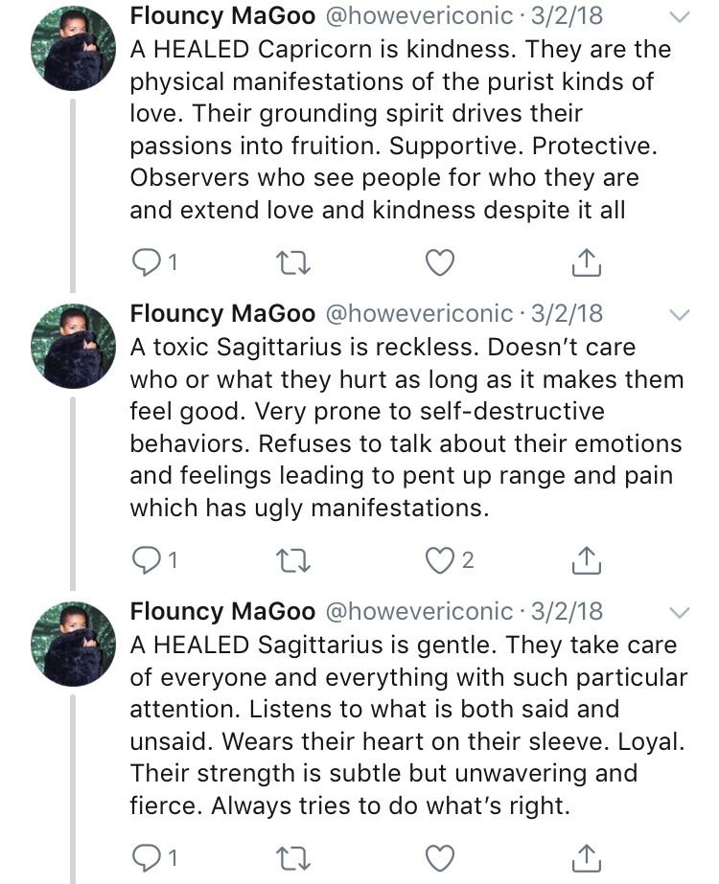Tap @howevericonic handle on toxic Sagittarius tweet
Image resolution: width=719 pixels, height=884 pixels.
click(x=421, y=314)
